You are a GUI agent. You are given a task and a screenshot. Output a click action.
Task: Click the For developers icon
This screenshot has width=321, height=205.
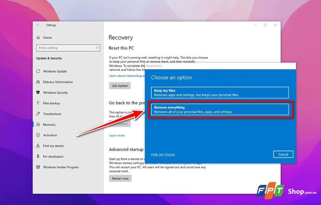[x=38, y=156]
